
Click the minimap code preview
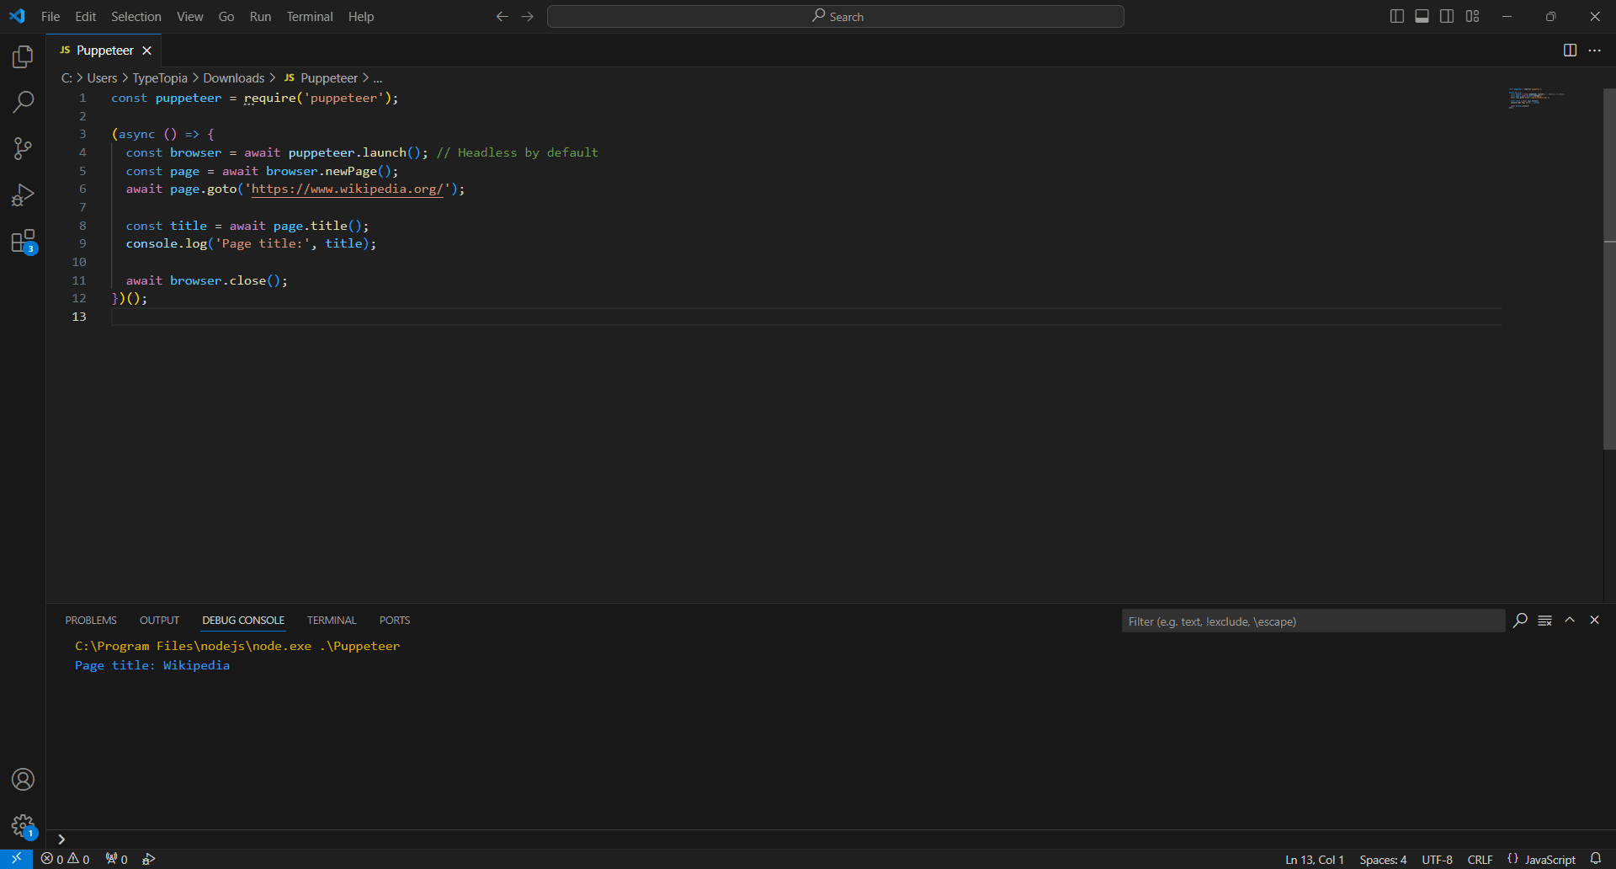(1536, 98)
